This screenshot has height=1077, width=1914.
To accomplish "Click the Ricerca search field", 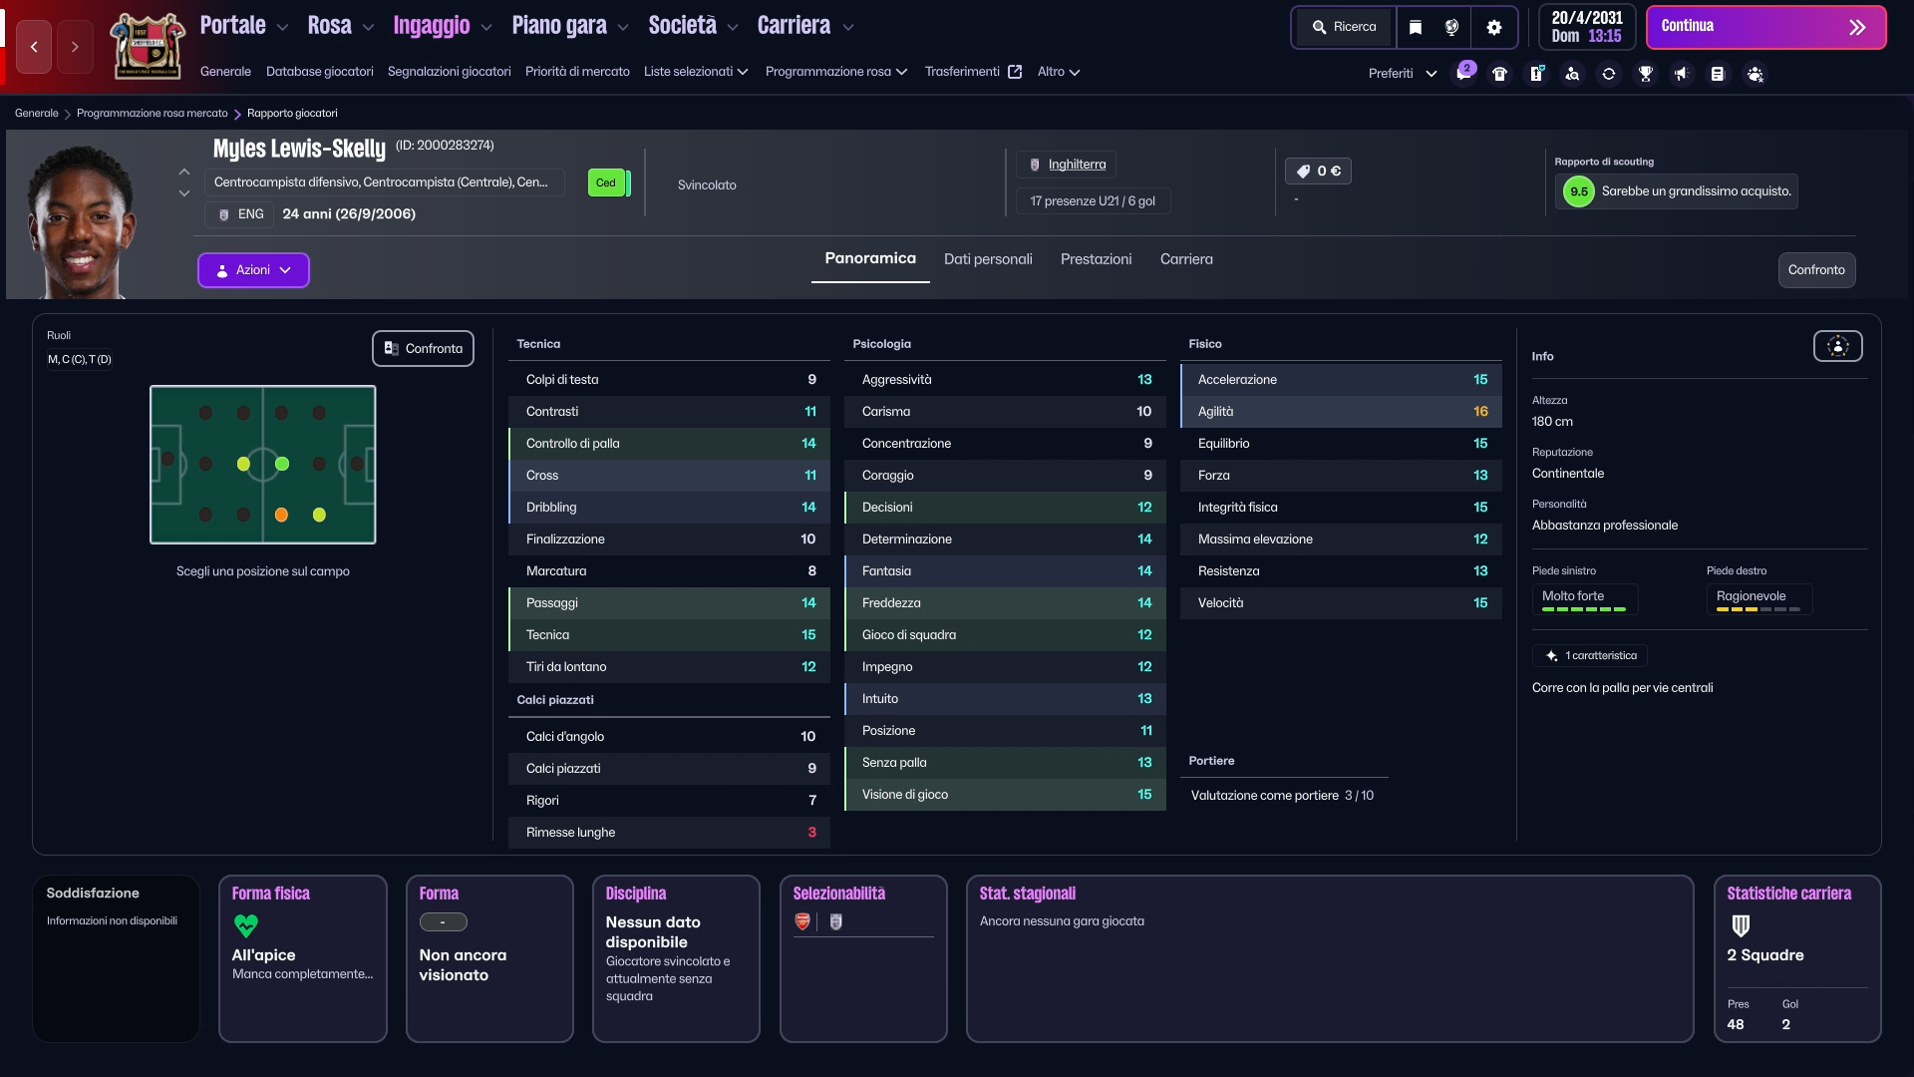I will click(1344, 27).
